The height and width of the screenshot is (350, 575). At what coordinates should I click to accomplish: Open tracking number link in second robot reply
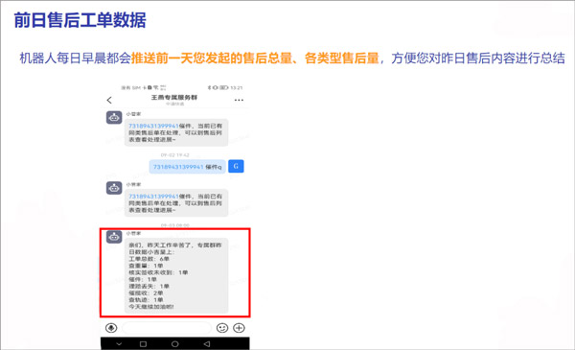153,197
